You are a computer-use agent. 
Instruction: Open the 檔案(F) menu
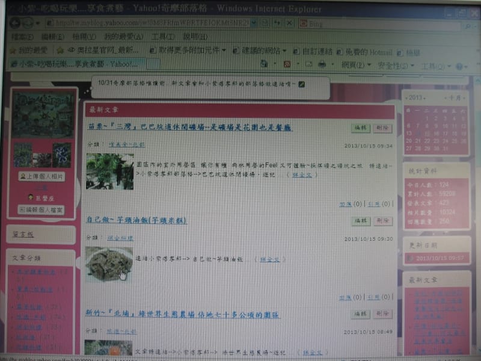22,37
